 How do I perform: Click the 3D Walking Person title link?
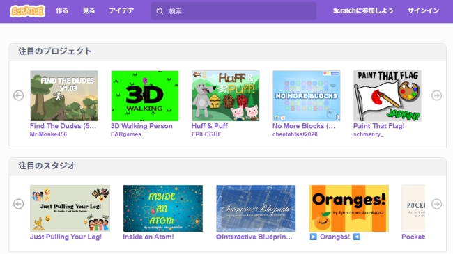141,126
